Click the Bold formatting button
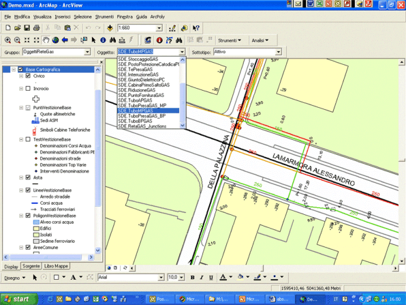 click(x=192, y=278)
